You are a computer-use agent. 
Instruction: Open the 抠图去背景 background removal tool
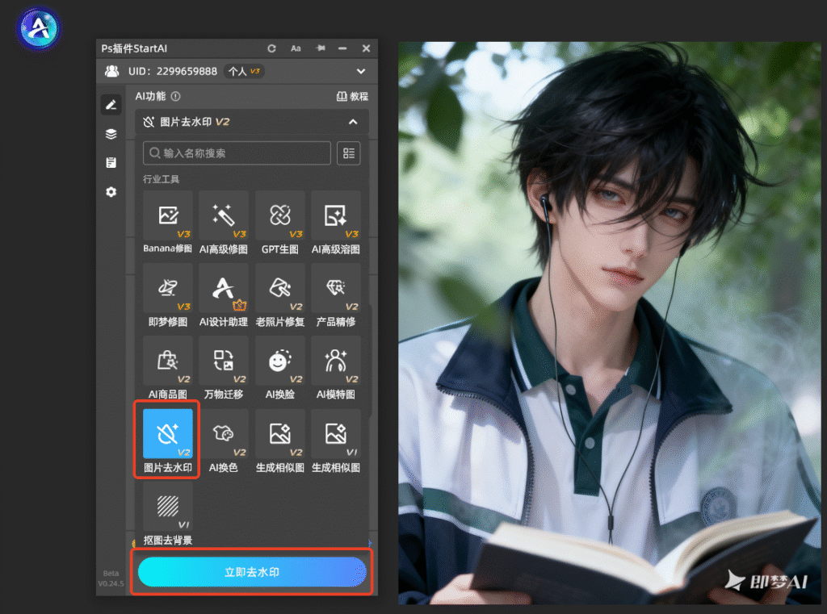coord(168,514)
